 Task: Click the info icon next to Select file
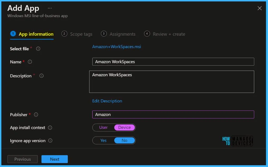(x=38, y=49)
